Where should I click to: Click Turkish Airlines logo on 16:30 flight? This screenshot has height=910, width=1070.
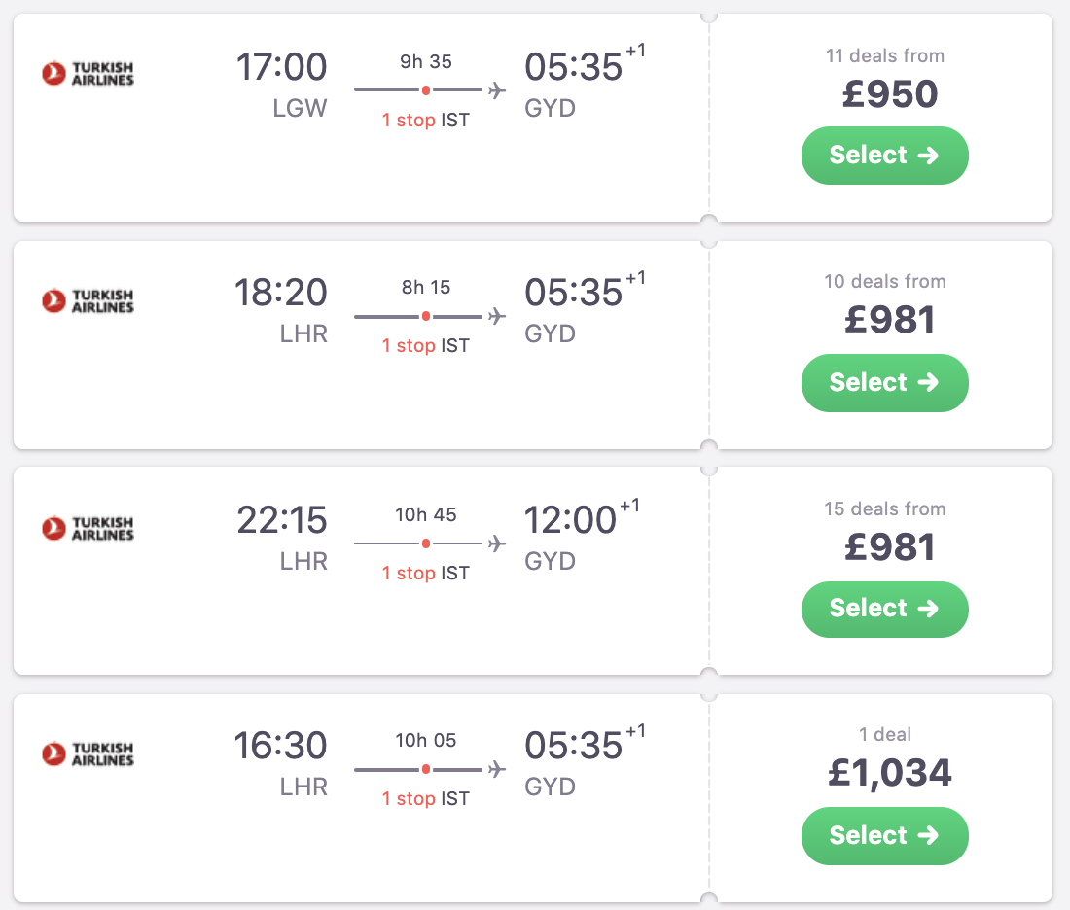coord(88,753)
